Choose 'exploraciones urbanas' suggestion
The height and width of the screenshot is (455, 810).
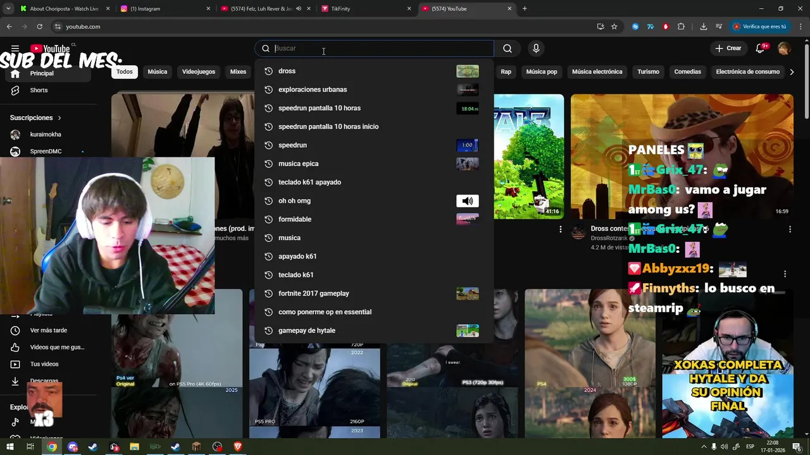374,90
